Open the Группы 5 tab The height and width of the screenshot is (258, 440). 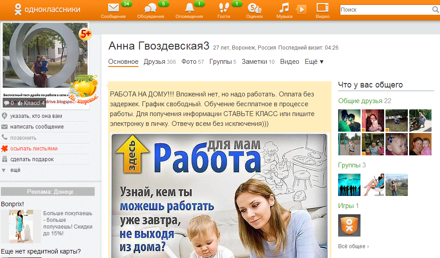[x=223, y=62]
